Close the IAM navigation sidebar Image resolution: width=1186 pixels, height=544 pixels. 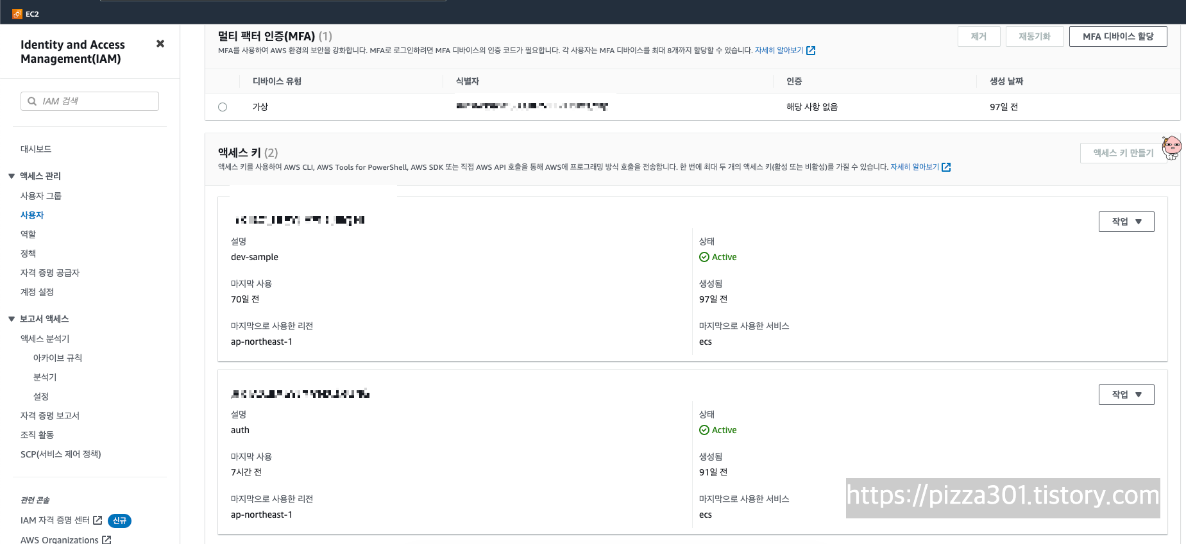[x=160, y=44]
